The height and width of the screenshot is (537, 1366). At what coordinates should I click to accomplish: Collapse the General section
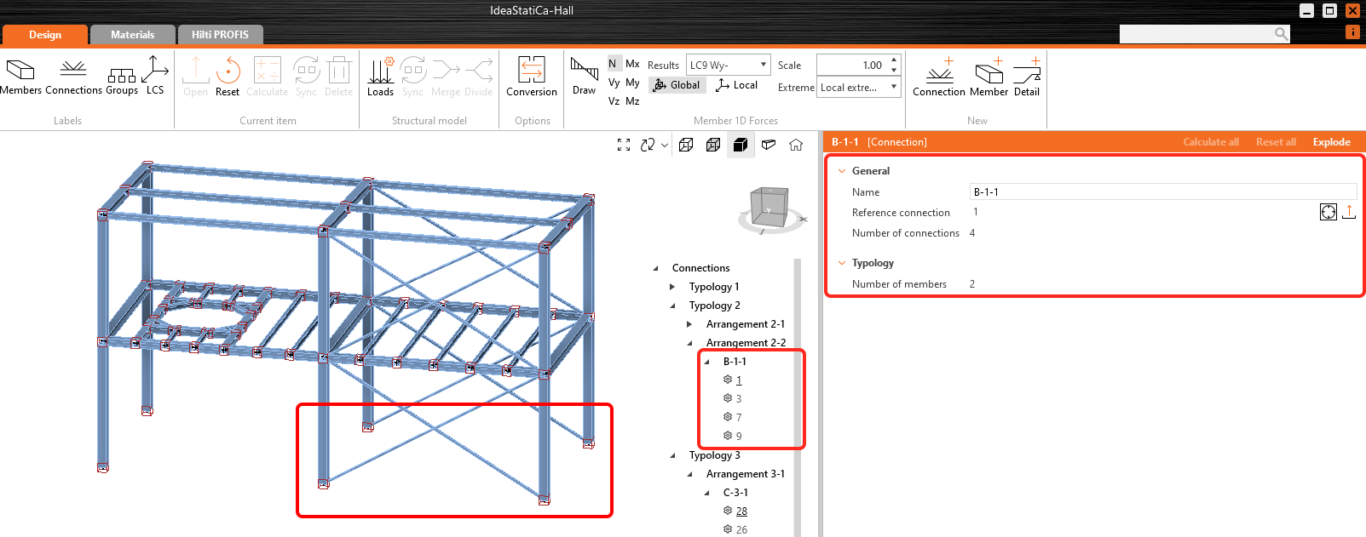click(842, 171)
